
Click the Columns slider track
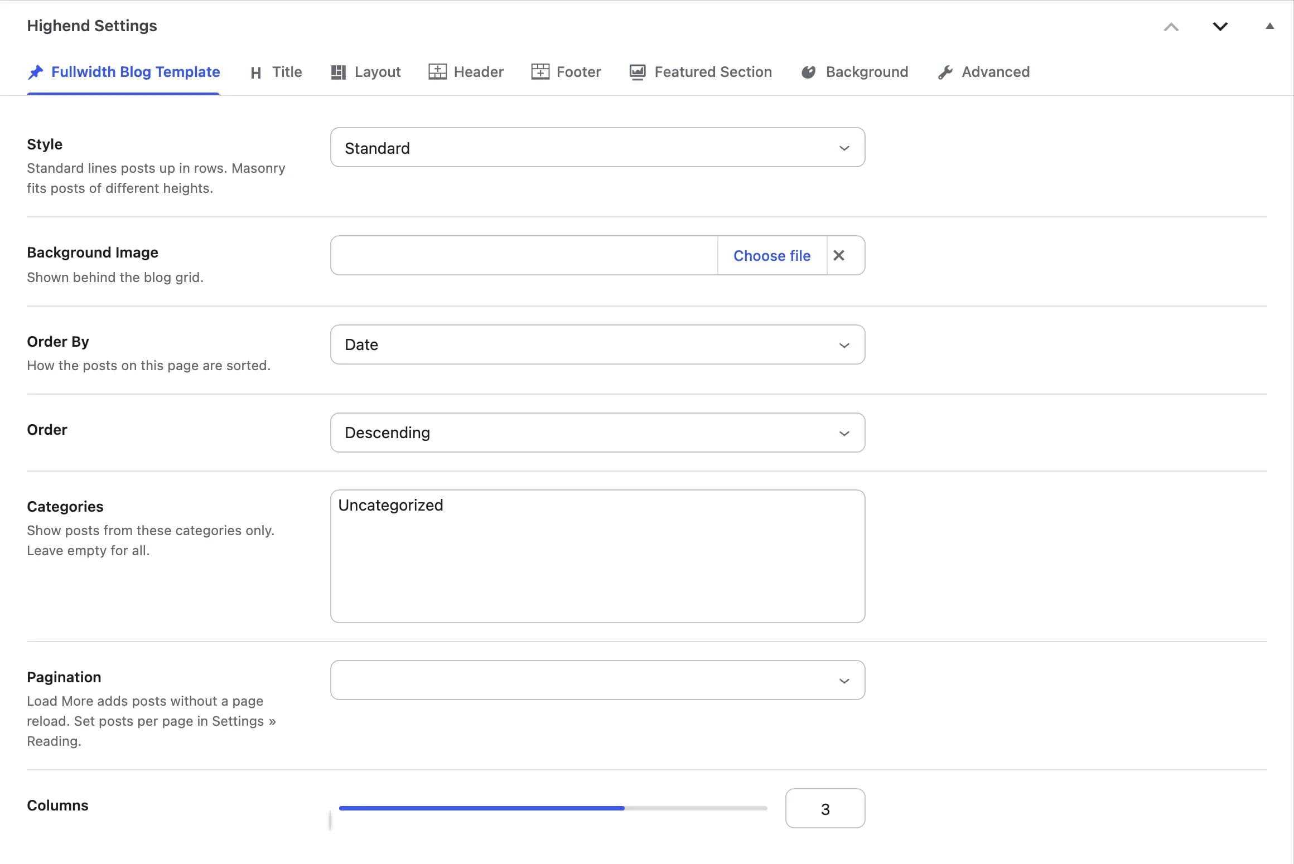pyautogui.click(x=553, y=808)
